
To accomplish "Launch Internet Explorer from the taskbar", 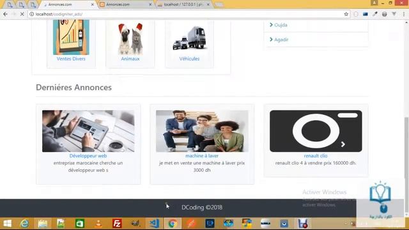I will [25, 224].
